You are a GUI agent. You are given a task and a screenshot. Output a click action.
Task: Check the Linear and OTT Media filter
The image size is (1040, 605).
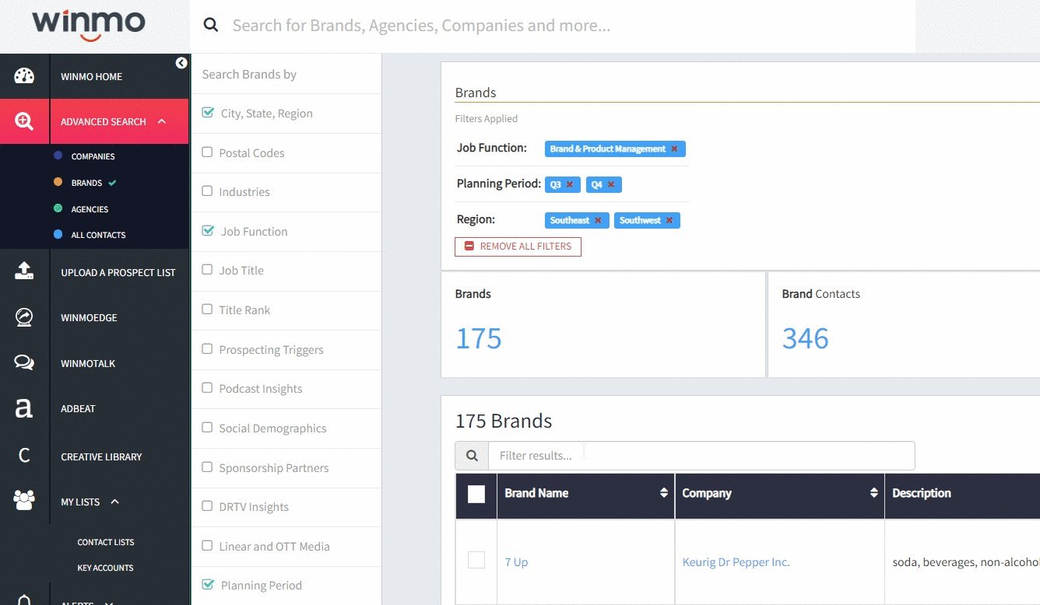coord(207,546)
